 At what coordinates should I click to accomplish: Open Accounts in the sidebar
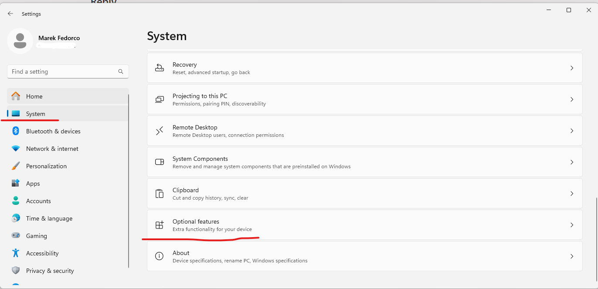coord(68,201)
